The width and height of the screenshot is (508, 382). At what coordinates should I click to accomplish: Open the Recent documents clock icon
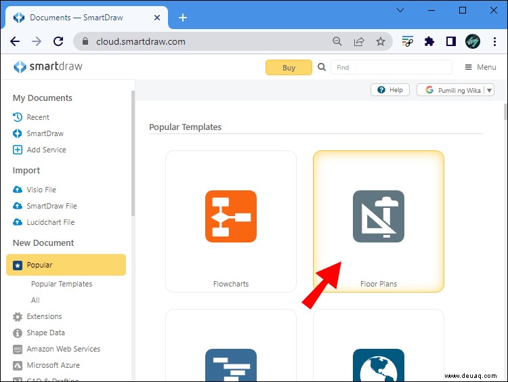coord(18,117)
